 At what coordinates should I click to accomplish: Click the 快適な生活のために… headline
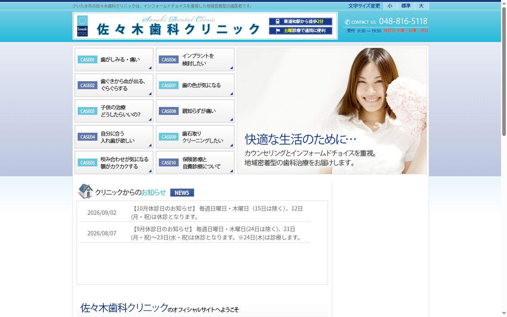[x=301, y=139]
